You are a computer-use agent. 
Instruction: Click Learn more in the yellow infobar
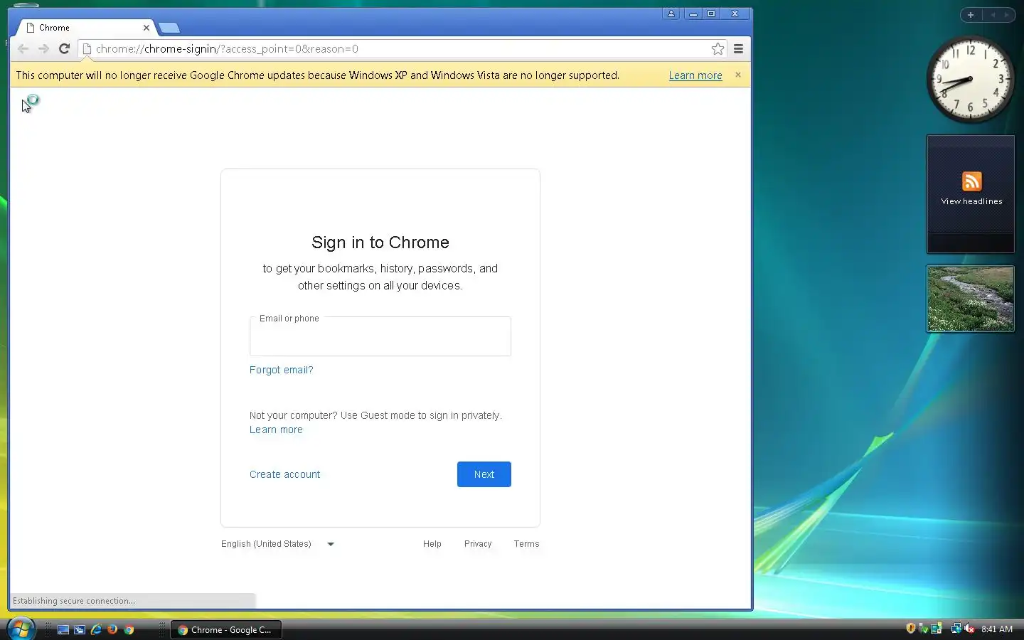pyautogui.click(x=695, y=75)
